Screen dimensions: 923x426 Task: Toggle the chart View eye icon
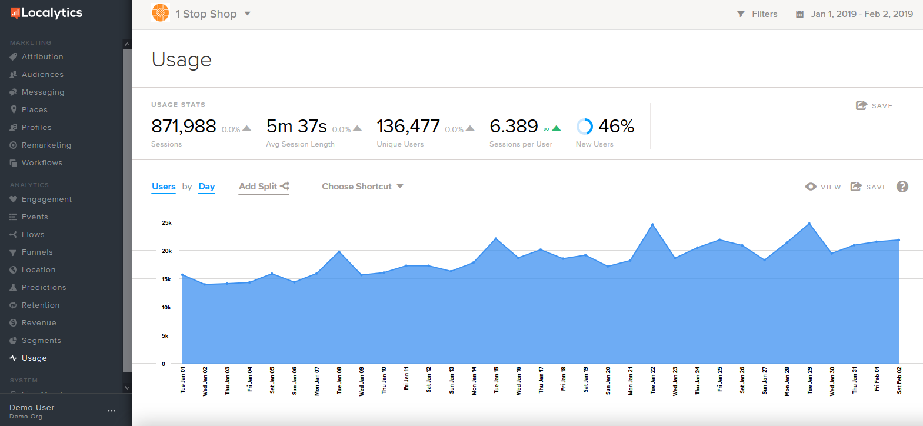[811, 187]
